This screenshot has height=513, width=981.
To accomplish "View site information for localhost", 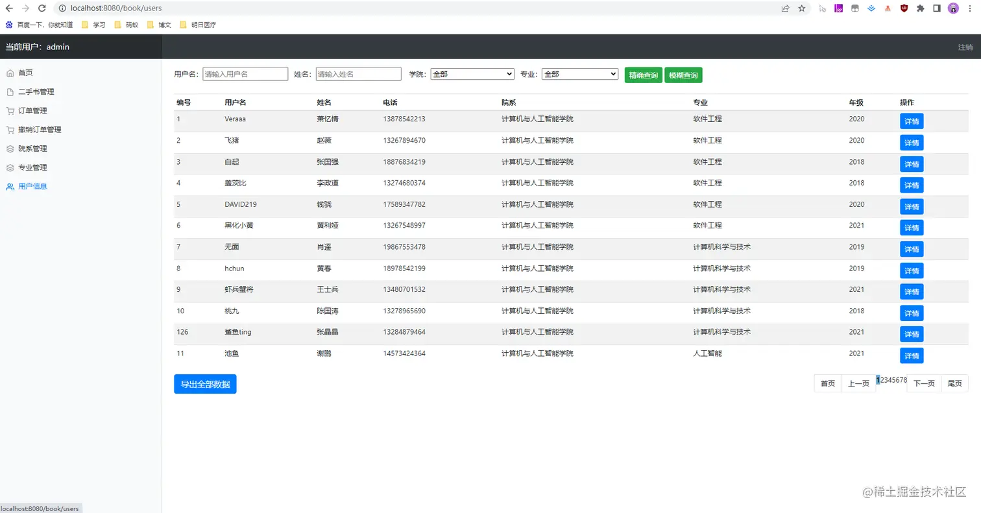I will (62, 8).
